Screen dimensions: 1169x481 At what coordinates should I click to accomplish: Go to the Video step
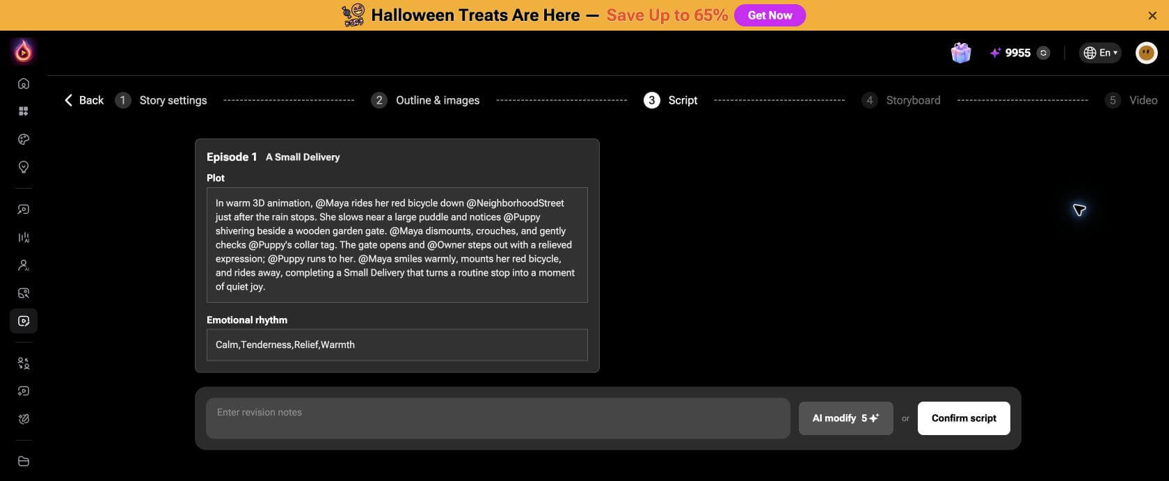tap(1131, 100)
